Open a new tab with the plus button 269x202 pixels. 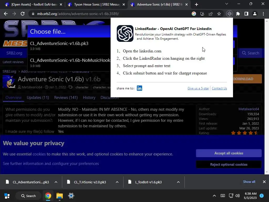(x=196, y=4)
